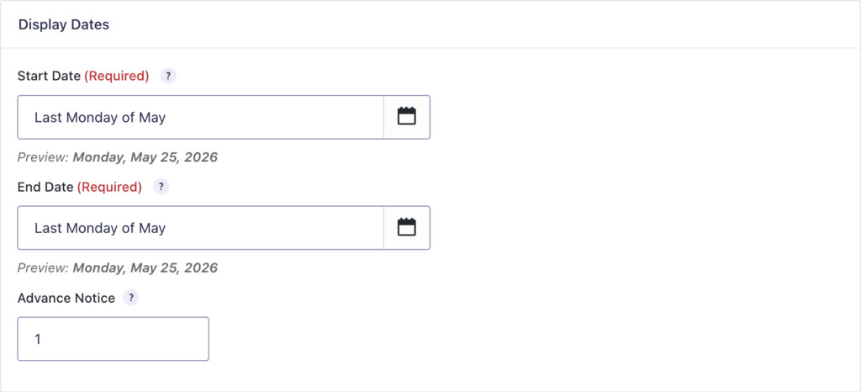Click "Last Monday of May" text in End Date

100,228
